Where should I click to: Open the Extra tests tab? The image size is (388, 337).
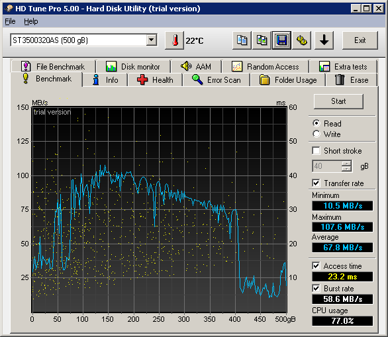[x=343, y=67]
